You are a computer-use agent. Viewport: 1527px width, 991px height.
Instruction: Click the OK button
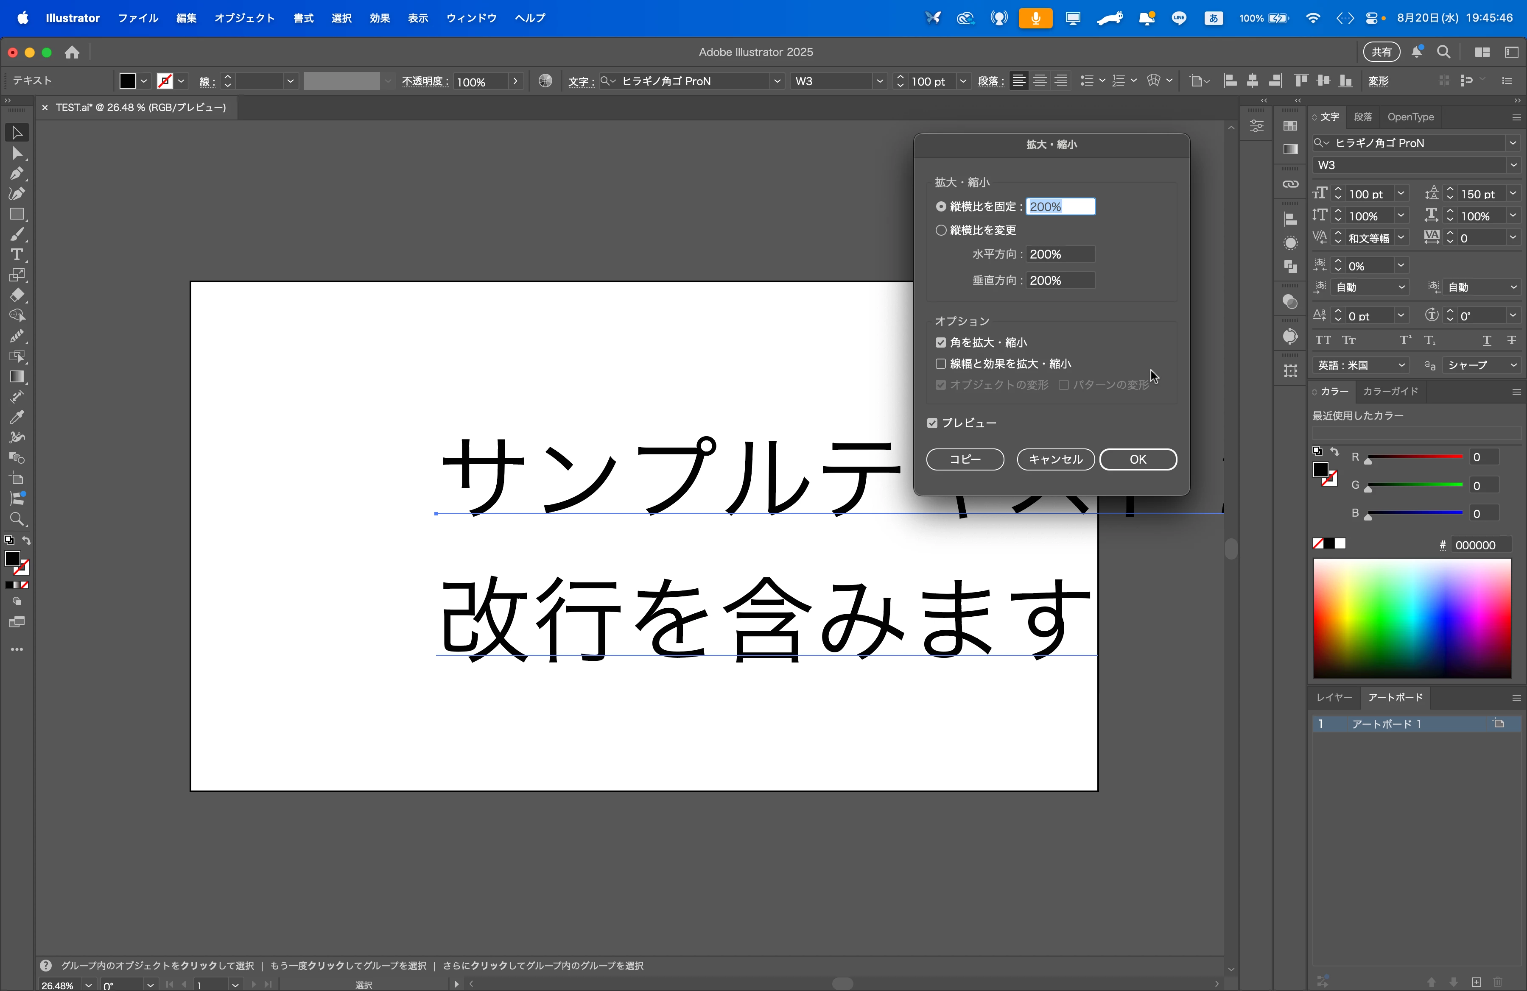[x=1138, y=459]
